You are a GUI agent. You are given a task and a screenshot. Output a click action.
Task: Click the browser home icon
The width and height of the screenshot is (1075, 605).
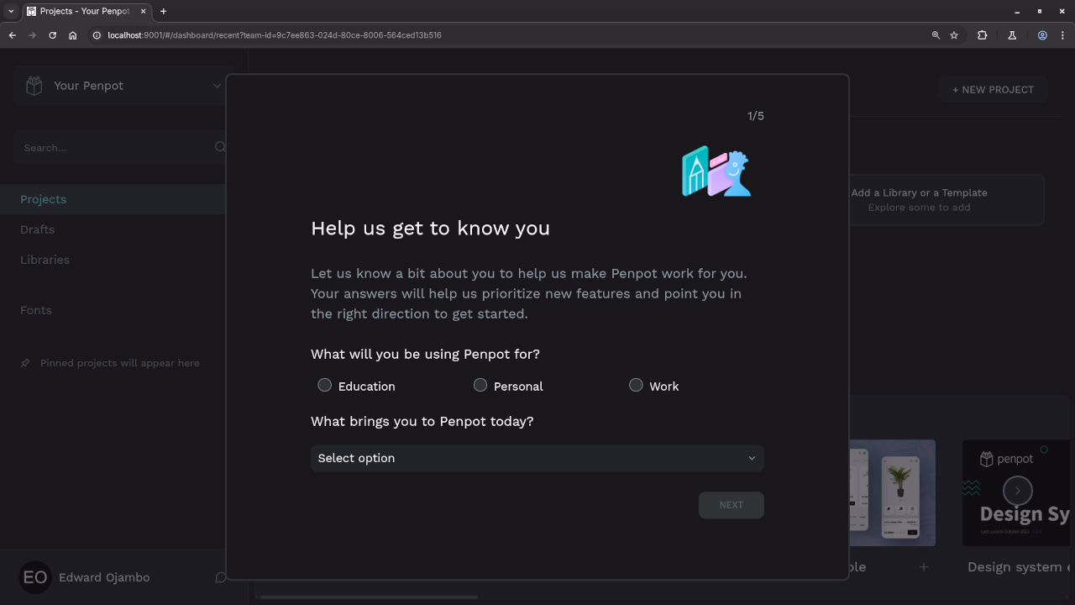[x=73, y=35]
